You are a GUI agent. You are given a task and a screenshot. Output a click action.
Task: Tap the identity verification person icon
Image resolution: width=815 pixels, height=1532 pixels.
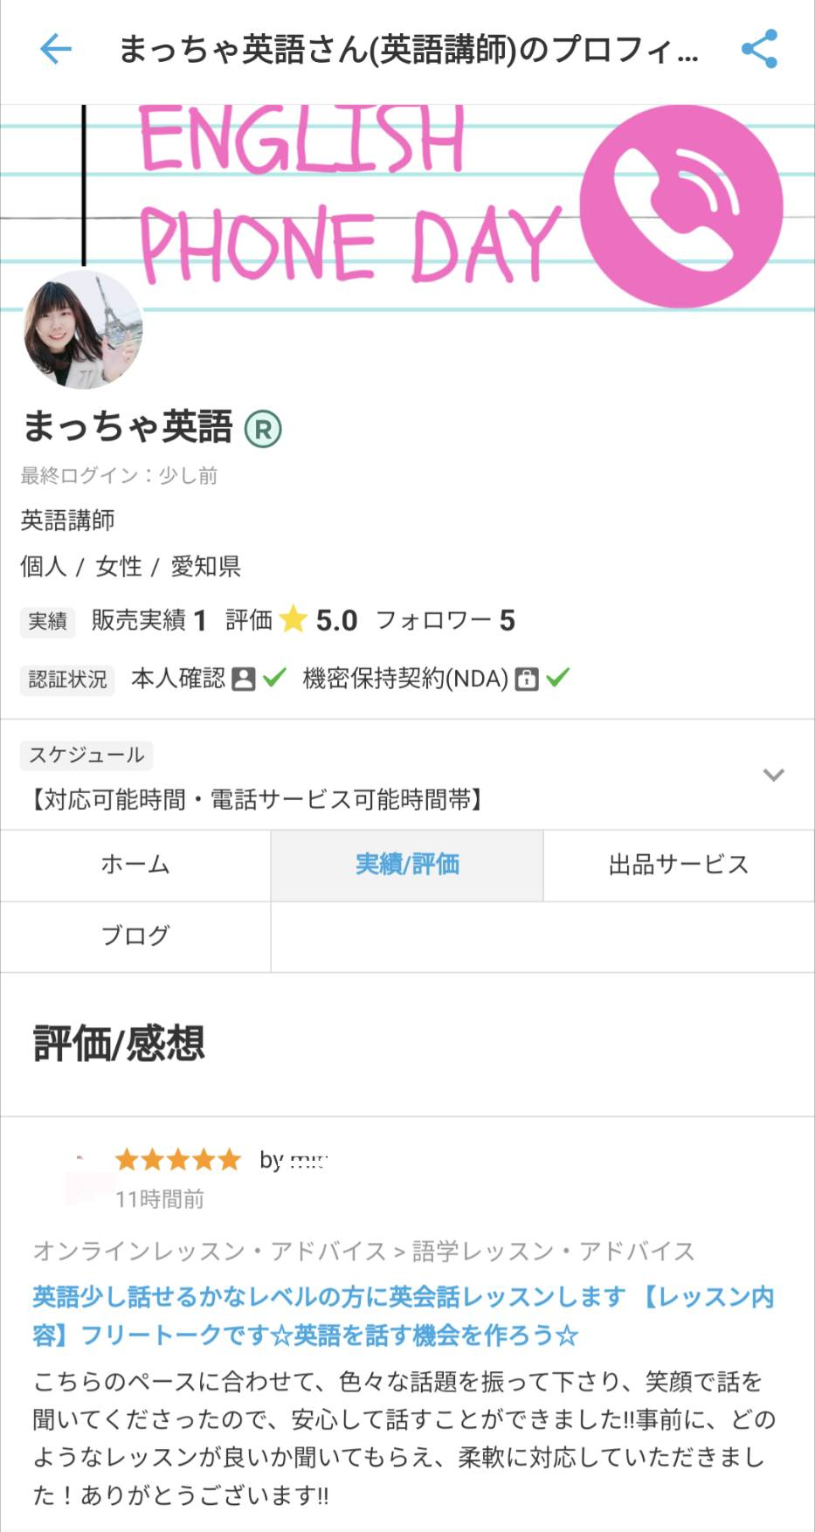pos(244,679)
